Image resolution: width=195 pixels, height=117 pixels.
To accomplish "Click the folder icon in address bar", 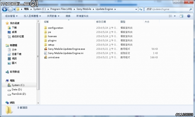I will 18,9.
